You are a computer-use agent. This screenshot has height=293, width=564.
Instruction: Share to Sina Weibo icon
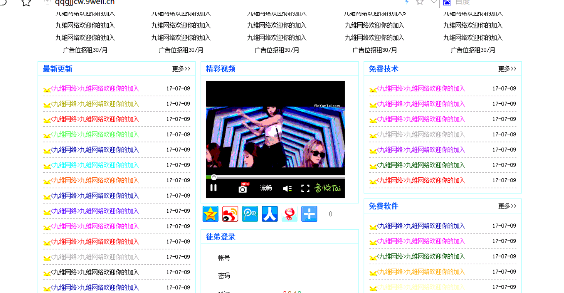pyautogui.click(x=230, y=214)
